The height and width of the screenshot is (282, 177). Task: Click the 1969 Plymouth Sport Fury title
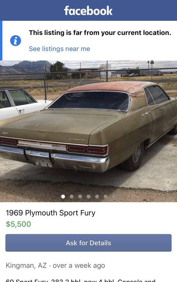tap(50, 213)
